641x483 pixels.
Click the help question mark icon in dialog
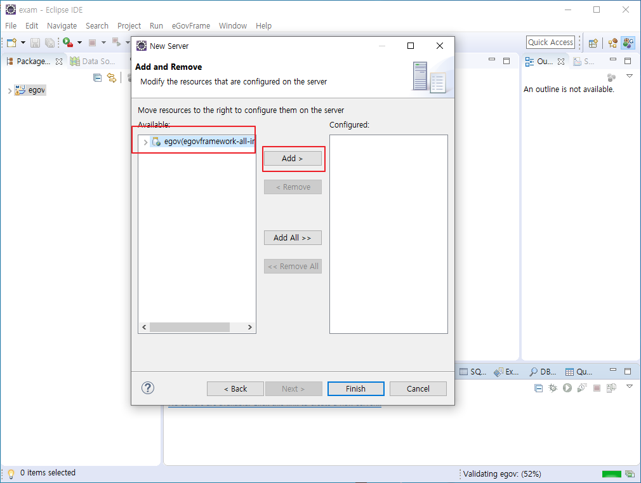coord(148,388)
